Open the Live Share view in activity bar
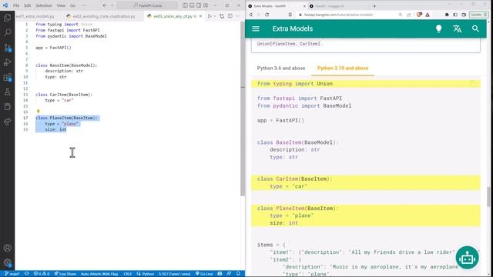Image resolution: width=493 pixels, height=277 pixels. (x=7, y=122)
